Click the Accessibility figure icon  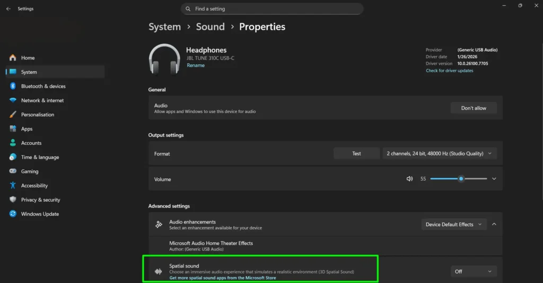point(13,185)
